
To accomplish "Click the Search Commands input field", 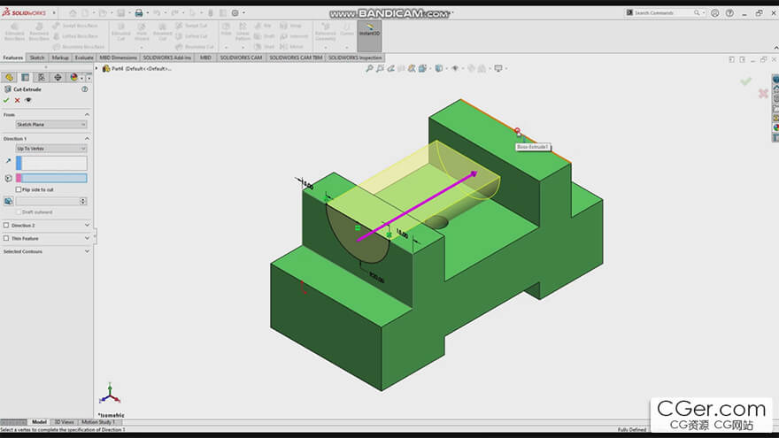I will point(662,13).
